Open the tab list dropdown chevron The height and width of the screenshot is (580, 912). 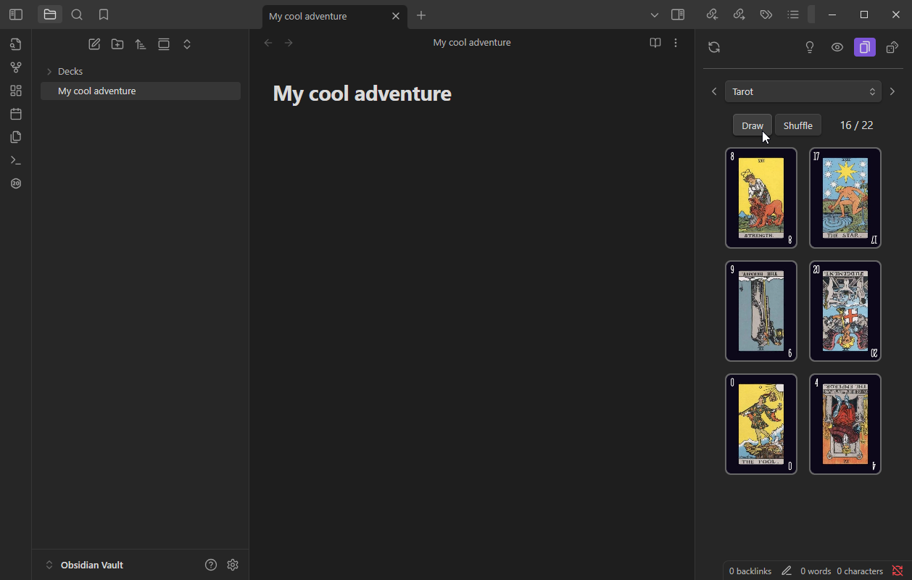coord(655,14)
